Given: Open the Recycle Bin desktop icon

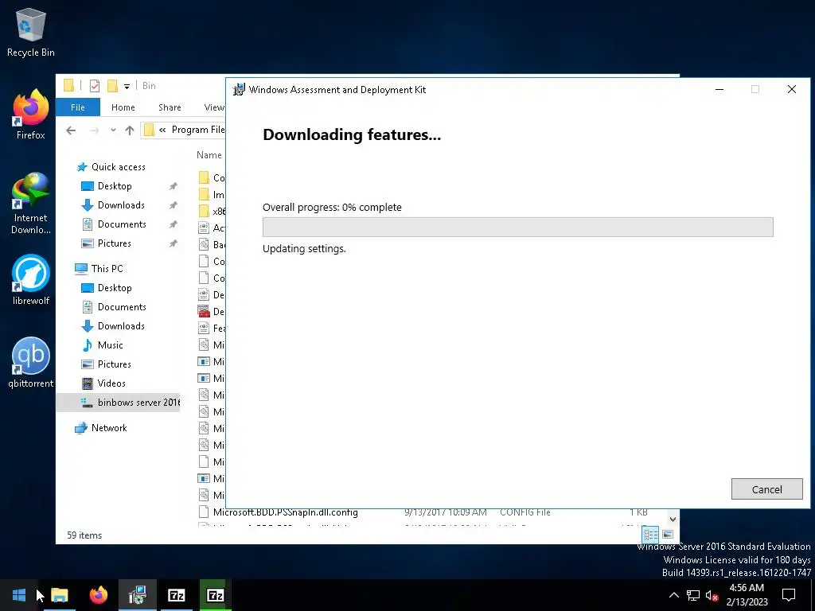Looking at the screenshot, I should coord(31,32).
